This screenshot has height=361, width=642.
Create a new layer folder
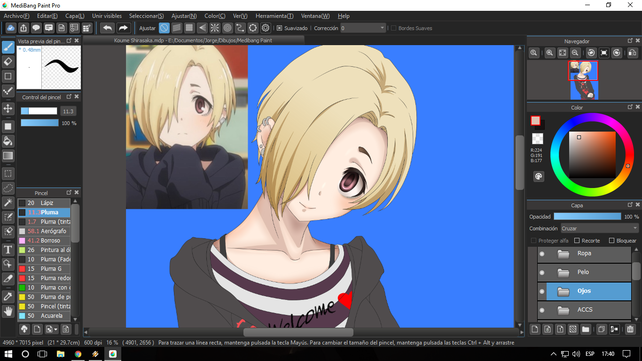[586, 329]
